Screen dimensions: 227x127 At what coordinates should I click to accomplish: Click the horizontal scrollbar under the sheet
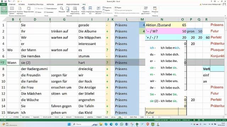coord(166,117)
